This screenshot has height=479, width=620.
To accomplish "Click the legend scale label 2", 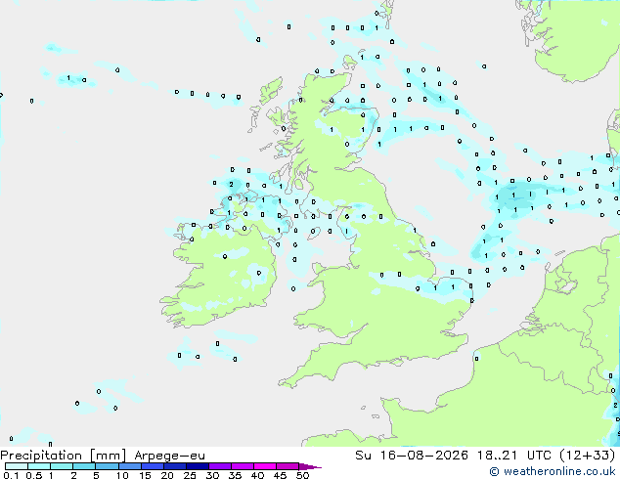I will coord(73,475).
